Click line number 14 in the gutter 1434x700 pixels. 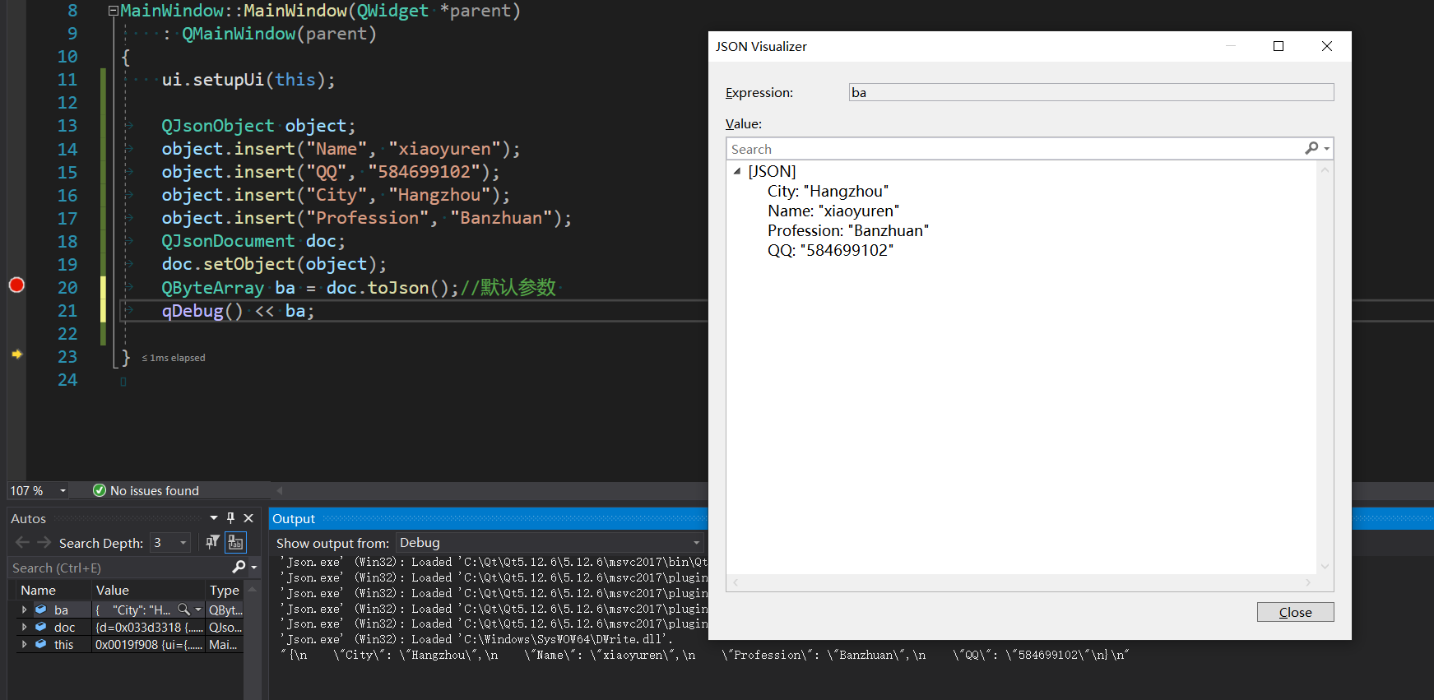[67, 149]
